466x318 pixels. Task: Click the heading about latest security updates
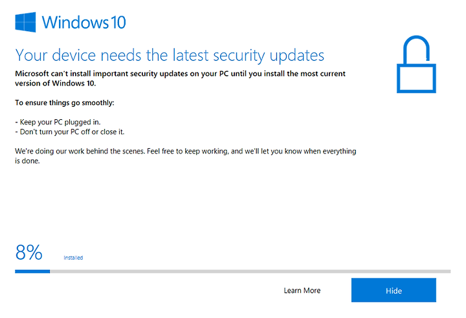(170, 56)
